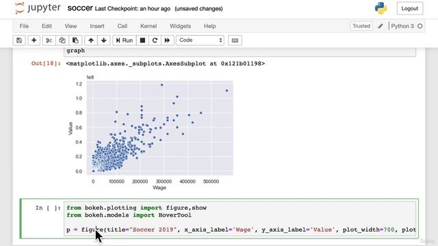
Task: Move the selected cell up with the arrow
Action: 91,40
